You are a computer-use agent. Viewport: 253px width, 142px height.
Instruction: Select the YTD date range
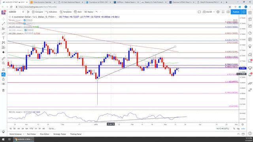pos(31,129)
